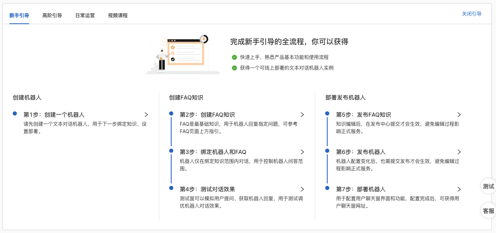Click the arrow beside 第3步 绑定机器人和FAQ
496x233 pixels.
coord(302,152)
